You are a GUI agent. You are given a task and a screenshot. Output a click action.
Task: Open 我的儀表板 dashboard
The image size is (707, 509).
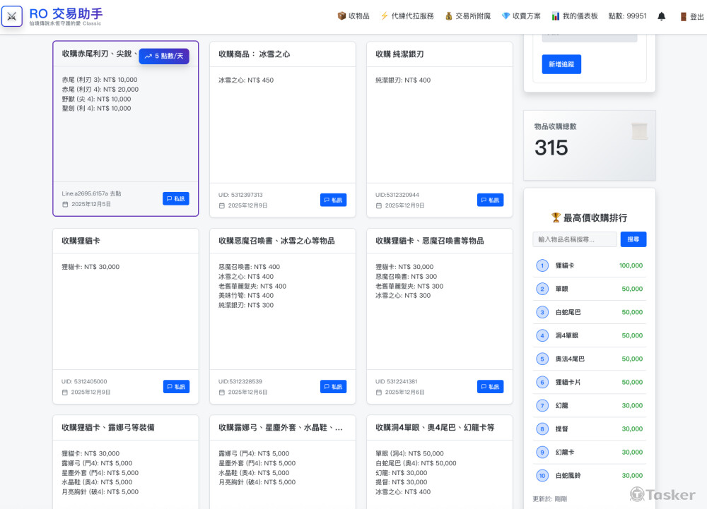pyautogui.click(x=575, y=16)
